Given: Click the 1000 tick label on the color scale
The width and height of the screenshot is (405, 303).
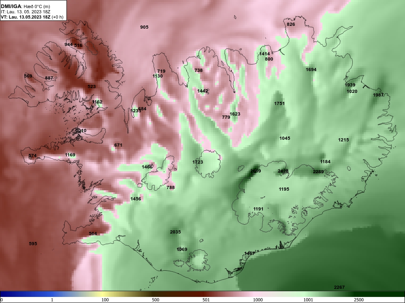Looking at the screenshot, I should (258, 300).
